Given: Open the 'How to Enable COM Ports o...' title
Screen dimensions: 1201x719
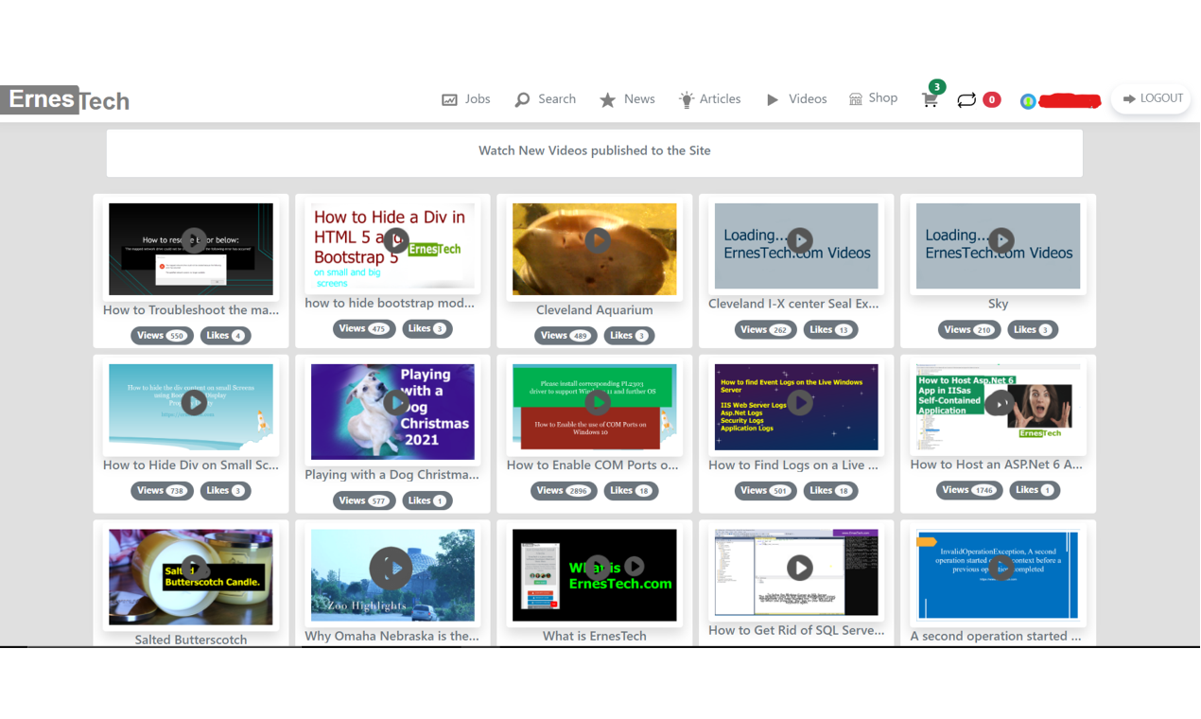Looking at the screenshot, I should [x=593, y=465].
